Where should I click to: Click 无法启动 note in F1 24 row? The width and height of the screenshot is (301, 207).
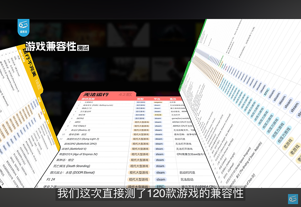[187, 179]
